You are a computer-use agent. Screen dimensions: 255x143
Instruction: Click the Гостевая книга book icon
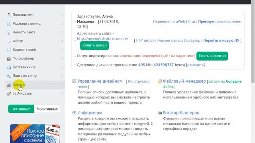(9, 67)
